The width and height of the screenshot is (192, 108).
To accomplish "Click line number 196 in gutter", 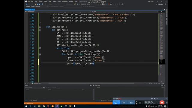I will click(32, 45).
